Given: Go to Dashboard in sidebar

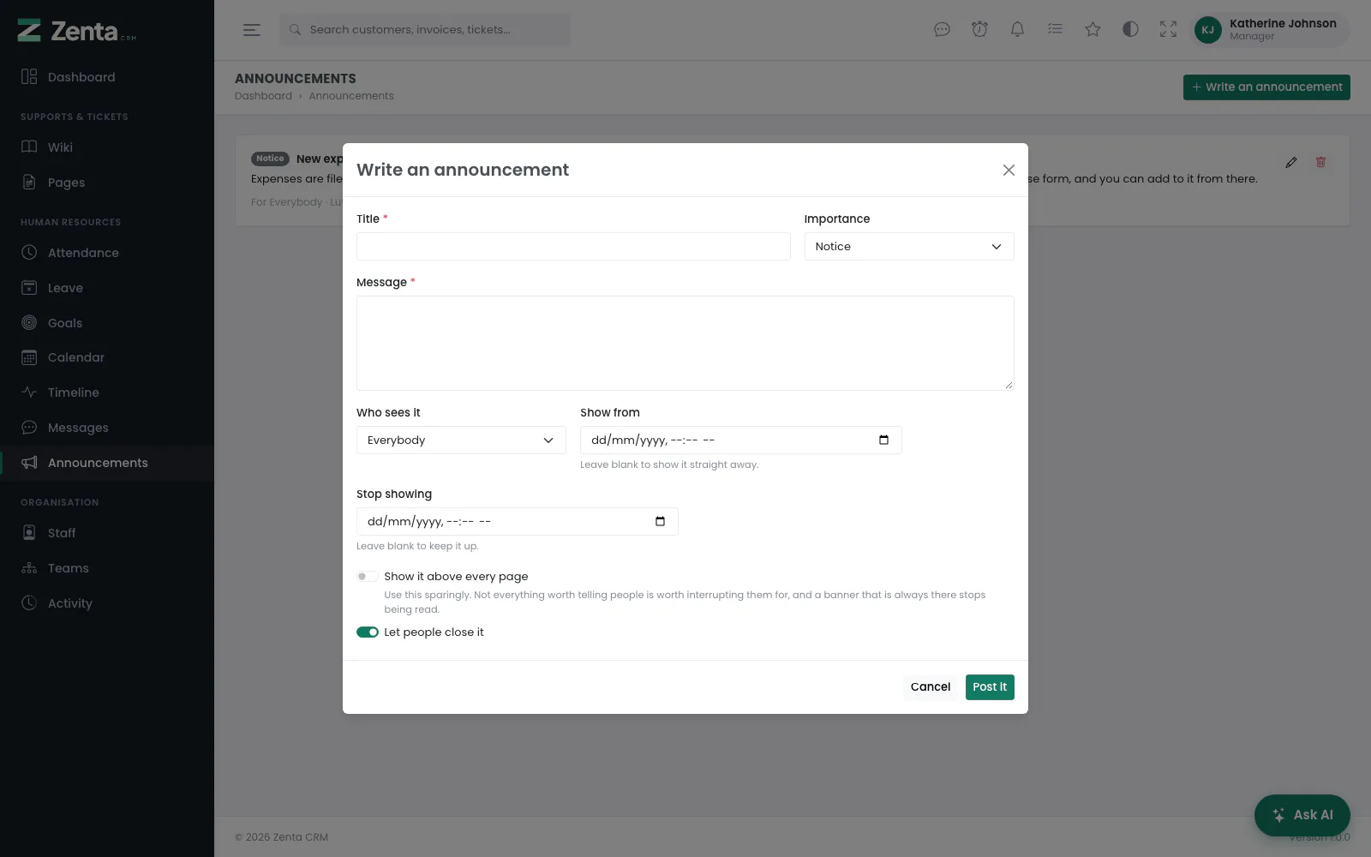Looking at the screenshot, I should pyautogui.click(x=107, y=77).
